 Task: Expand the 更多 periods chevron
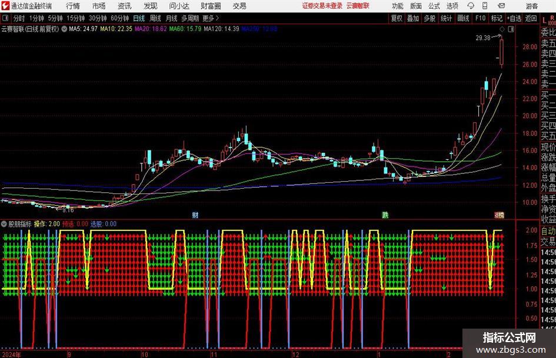[217, 18]
